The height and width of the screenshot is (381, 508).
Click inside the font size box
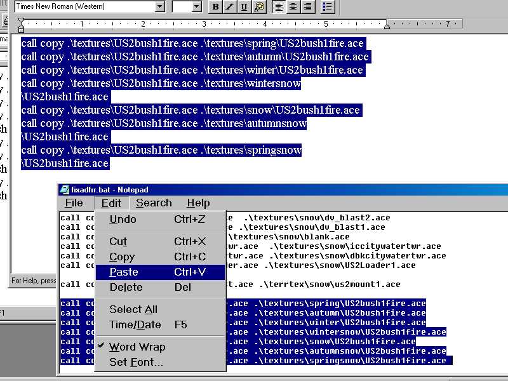click(x=182, y=6)
